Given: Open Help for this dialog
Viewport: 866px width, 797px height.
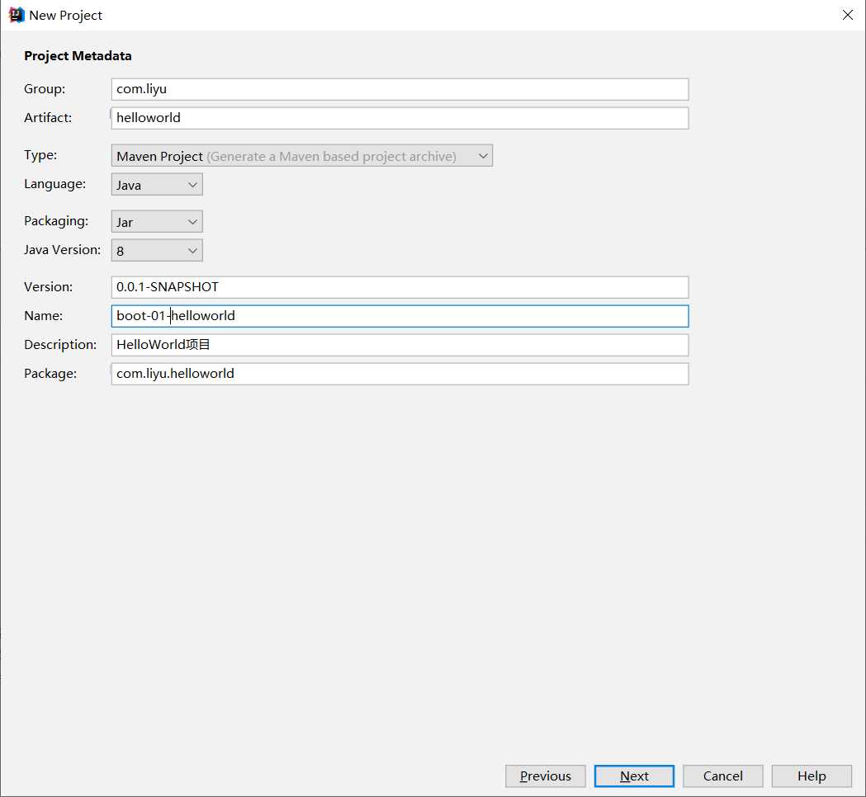Looking at the screenshot, I should click(x=812, y=776).
